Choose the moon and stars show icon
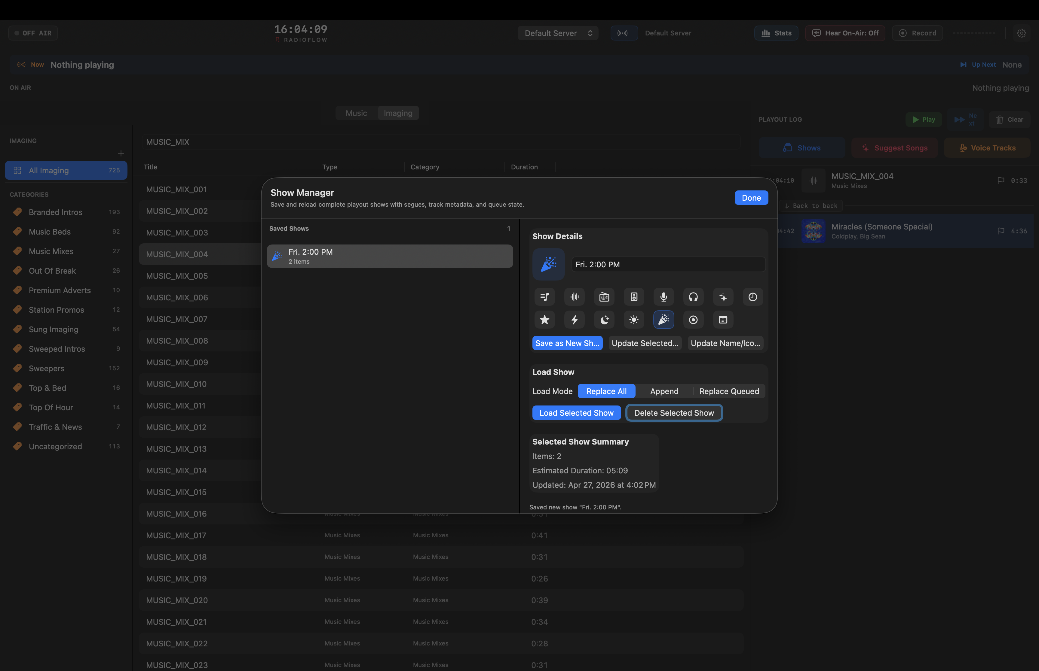This screenshot has height=671, width=1039. (604, 320)
